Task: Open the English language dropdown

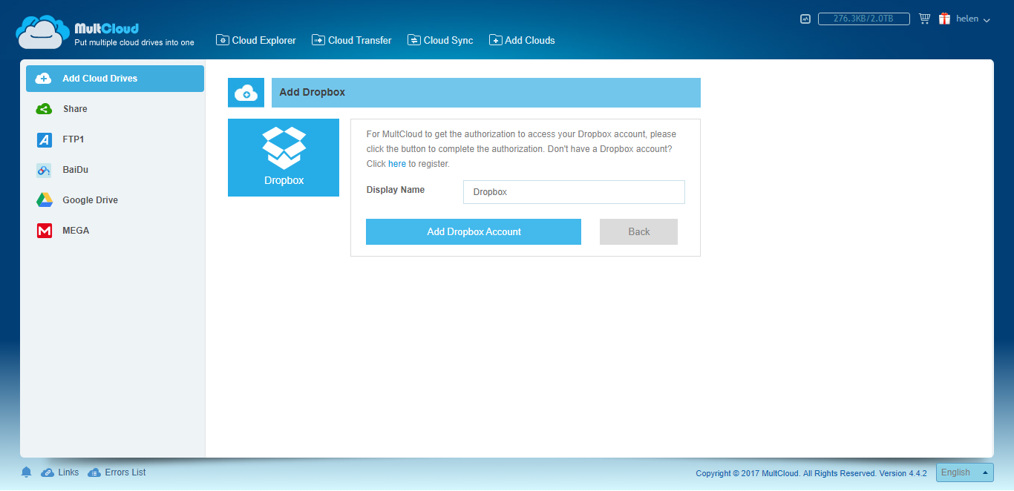Action: [x=964, y=472]
